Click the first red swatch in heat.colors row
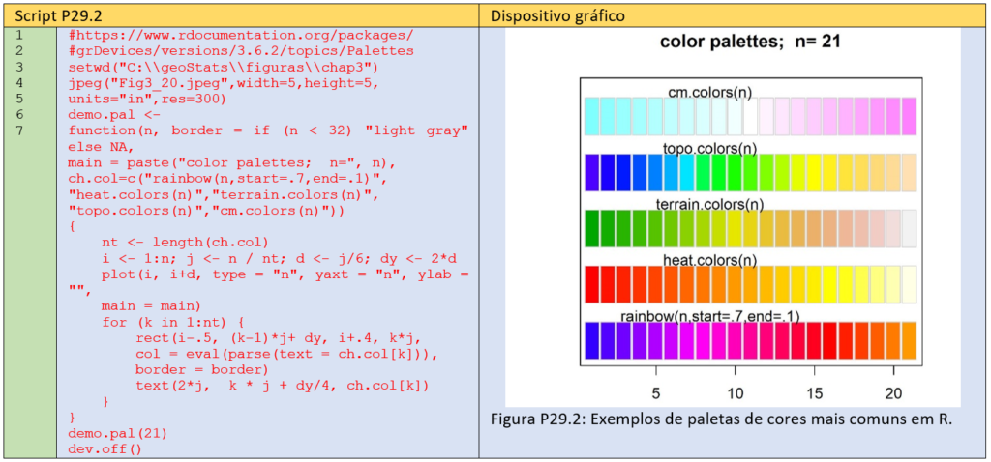Screen dimensions: 991x462 [x=592, y=284]
